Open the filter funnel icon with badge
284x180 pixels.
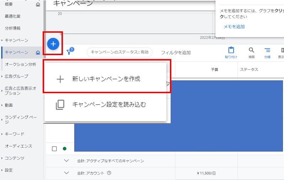[x=70, y=51]
